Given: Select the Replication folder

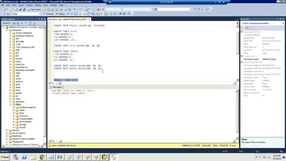Looking at the screenshot, I should (17, 136).
